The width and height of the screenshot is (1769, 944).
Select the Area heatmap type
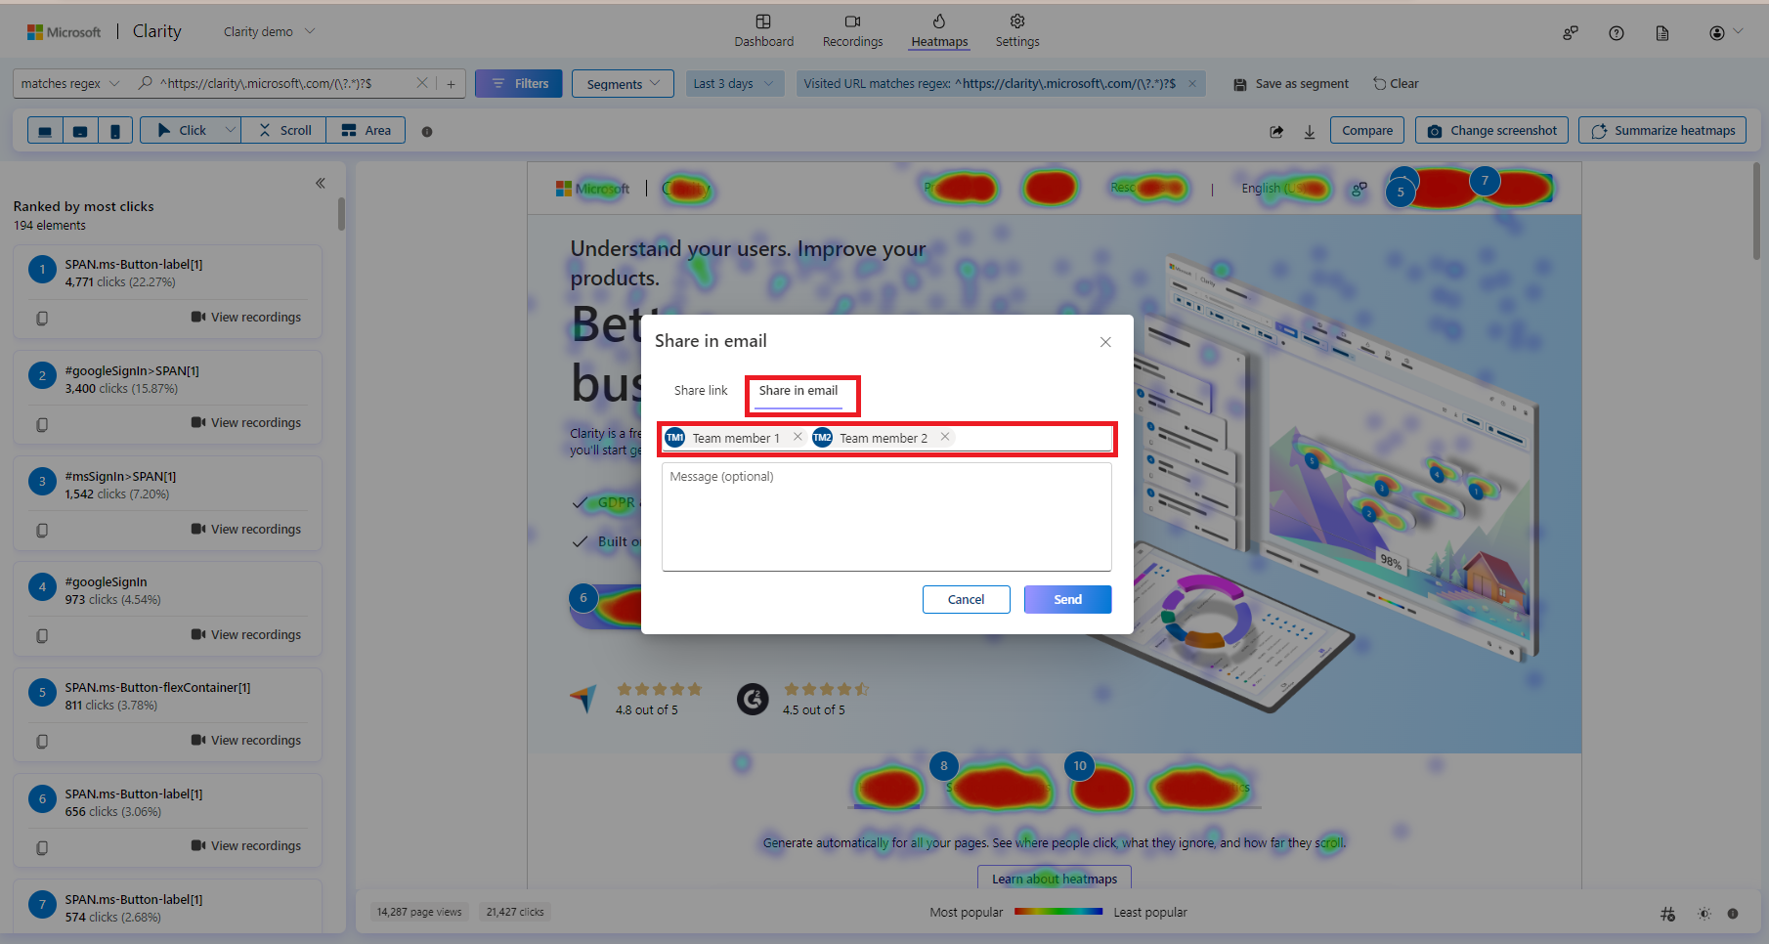[367, 131]
